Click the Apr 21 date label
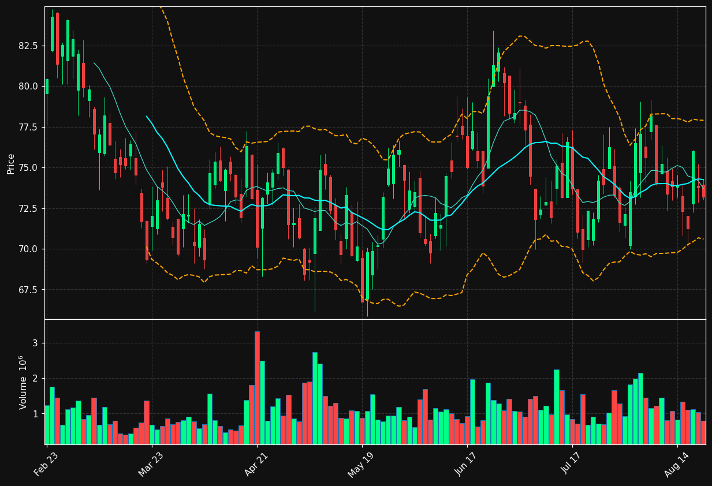712x486 pixels. [x=256, y=465]
